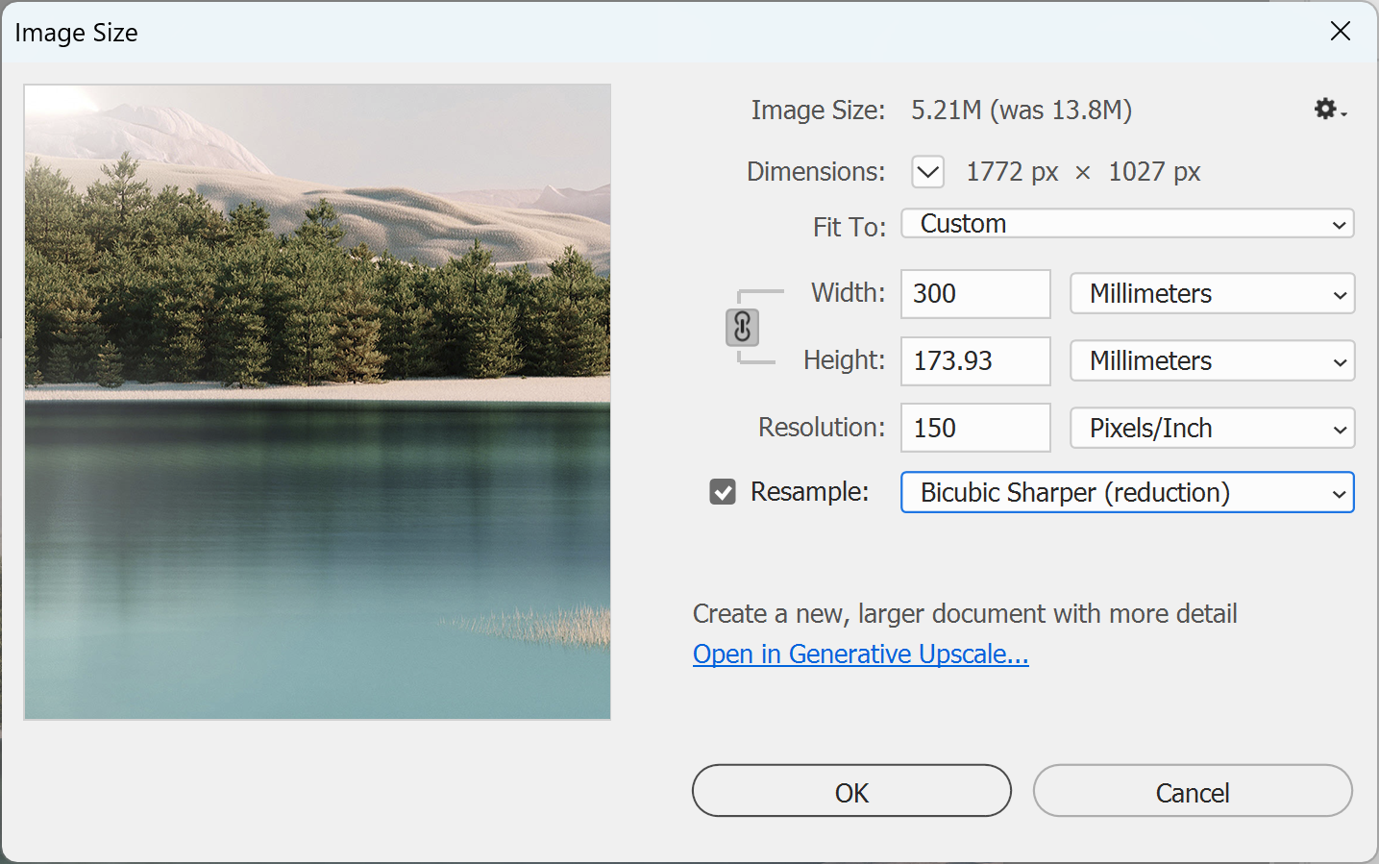Uncheck the Resample checkbox
This screenshot has width=1379, height=864.
723,492
